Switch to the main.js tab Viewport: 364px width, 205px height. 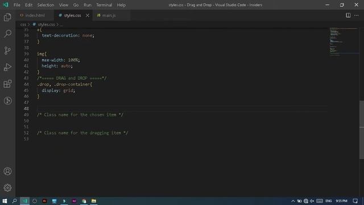[109, 15]
